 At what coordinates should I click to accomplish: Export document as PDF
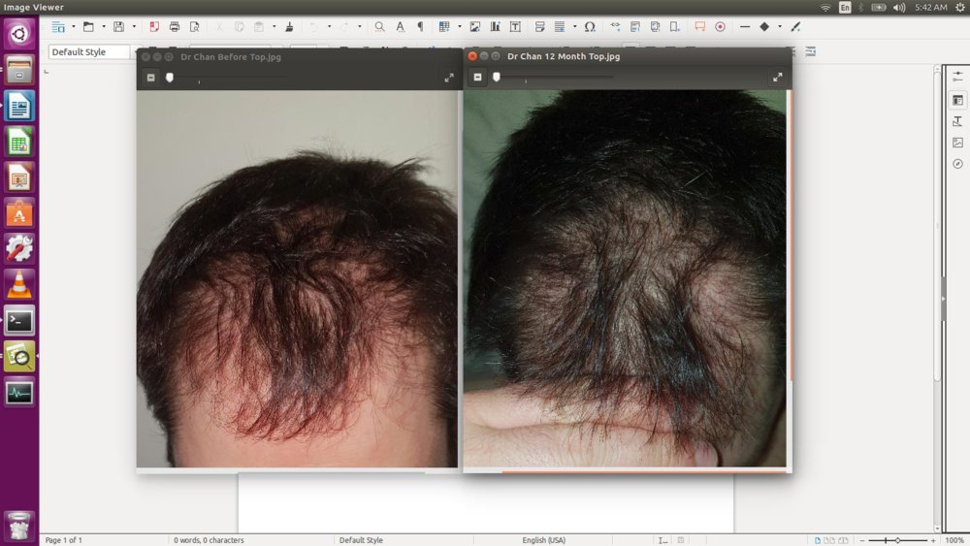pos(154,27)
